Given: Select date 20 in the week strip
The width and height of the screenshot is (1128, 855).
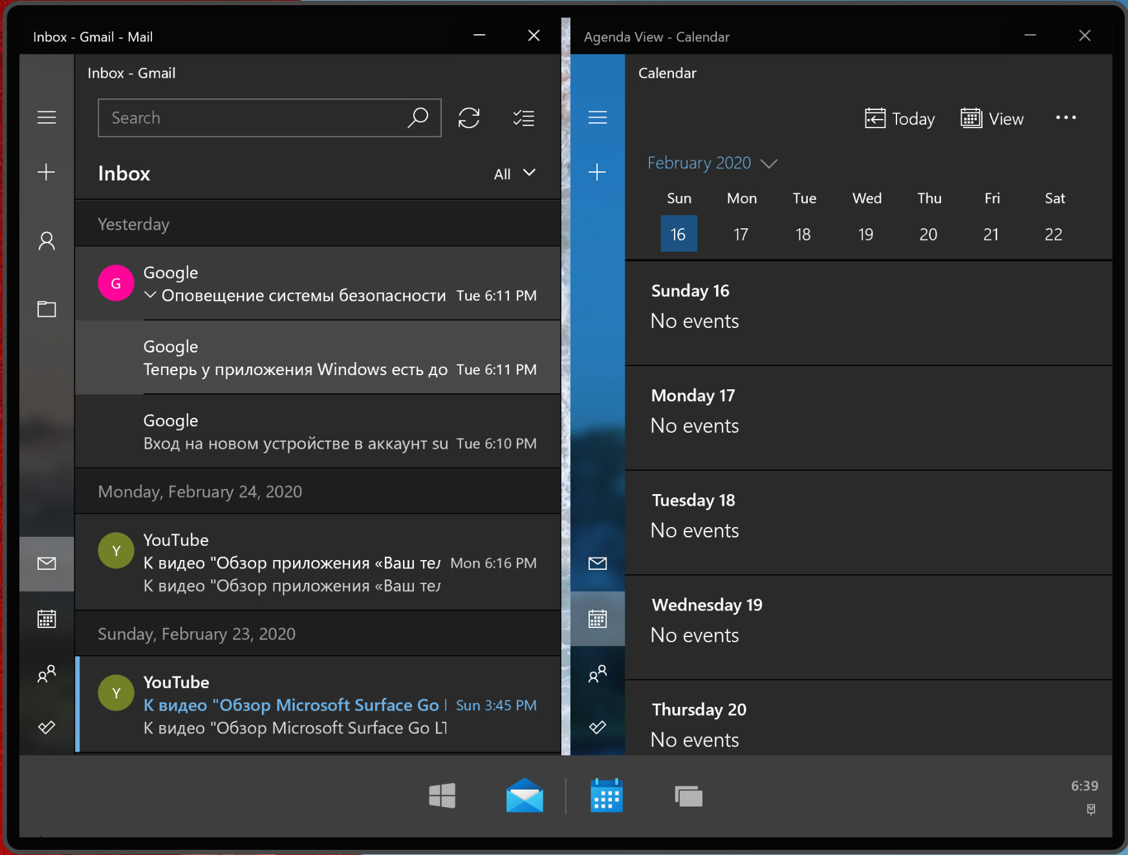Looking at the screenshot, I should pos(928,233).
